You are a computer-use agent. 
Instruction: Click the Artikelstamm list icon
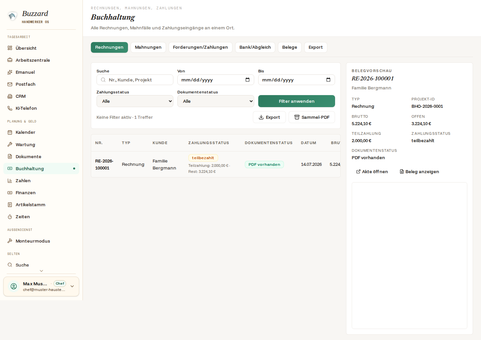(10, 205)
